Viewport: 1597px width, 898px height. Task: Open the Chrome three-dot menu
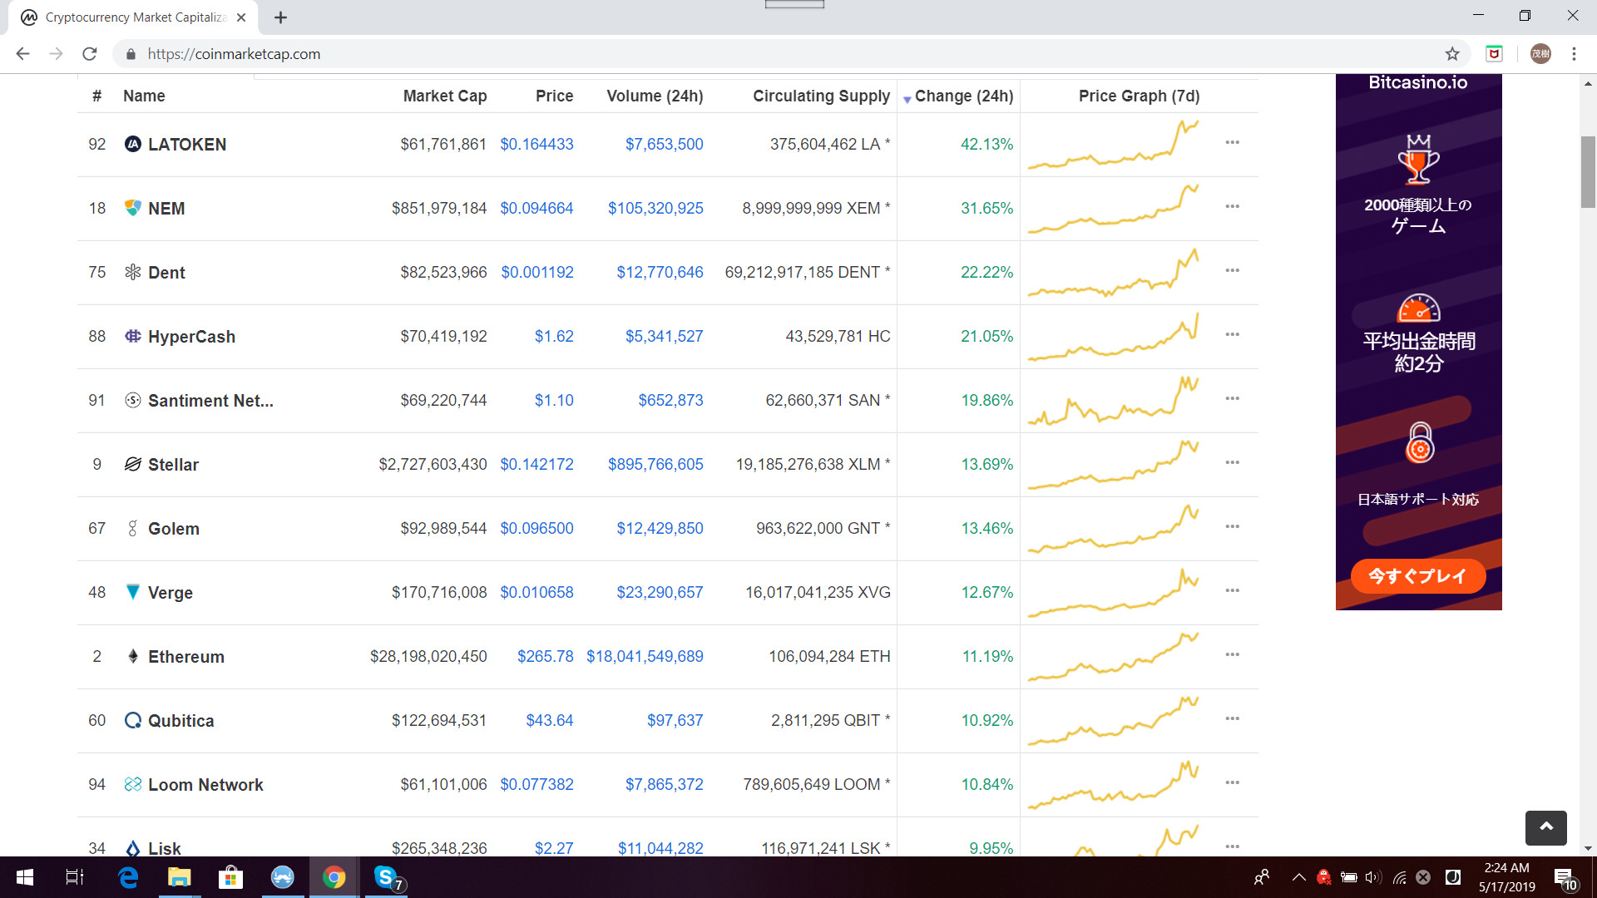(x=1574, y=54)
